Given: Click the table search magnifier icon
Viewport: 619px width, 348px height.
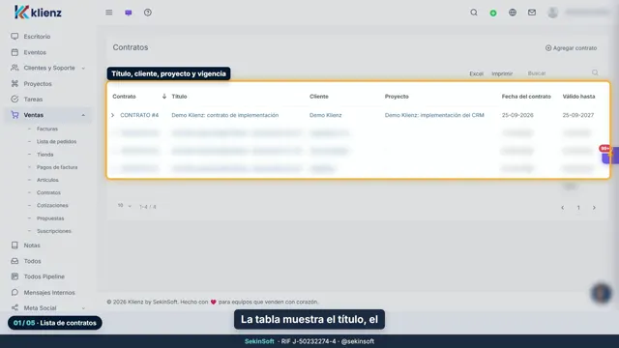Looking at the screenshot, I should 595,72.
